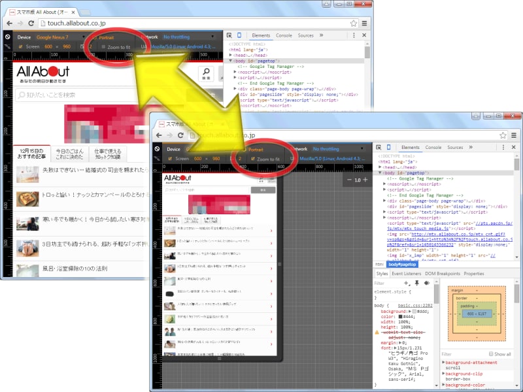Screen dimensions: 523x392
Task: Click the back window's reset device emulation icon
Action: click(7, 37)
